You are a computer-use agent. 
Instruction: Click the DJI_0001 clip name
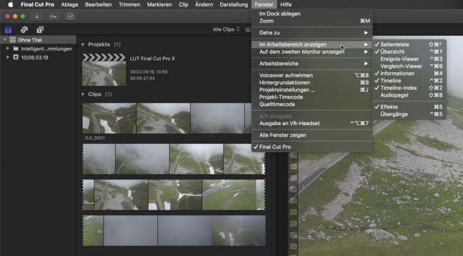[95, 138]
